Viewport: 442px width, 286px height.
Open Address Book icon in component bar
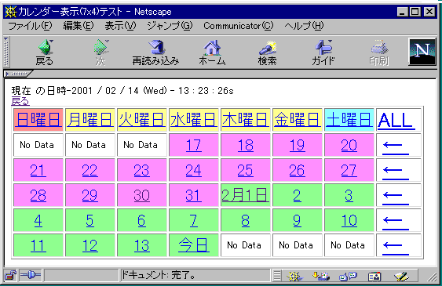point(374,277)
